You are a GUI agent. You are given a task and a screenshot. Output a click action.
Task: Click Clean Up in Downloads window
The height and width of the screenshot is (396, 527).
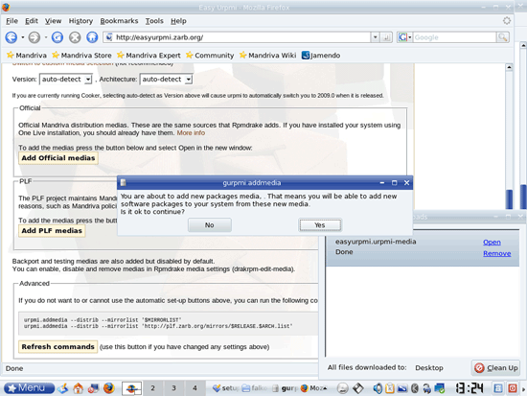tap(495, 368)
